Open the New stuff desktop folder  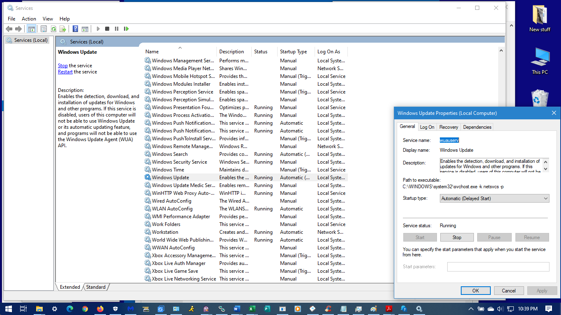pyautogui.click(x=540, y=18)
